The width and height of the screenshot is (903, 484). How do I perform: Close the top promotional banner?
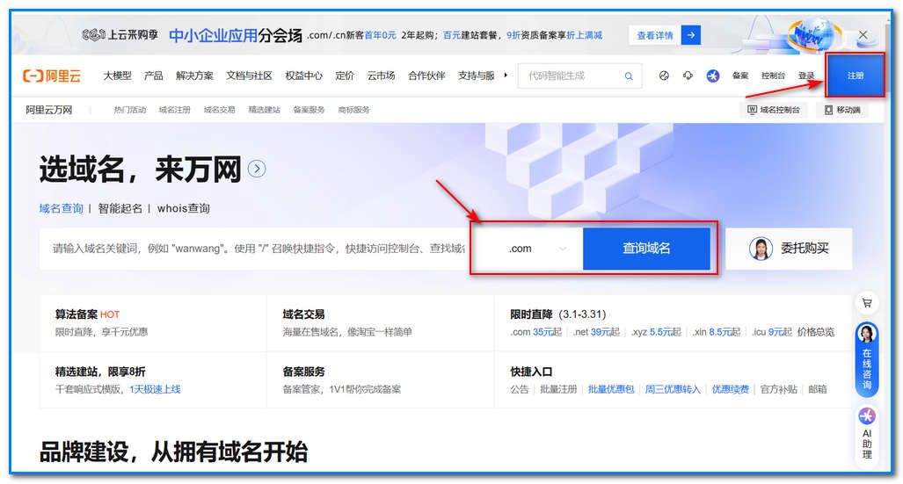(863, 35)
